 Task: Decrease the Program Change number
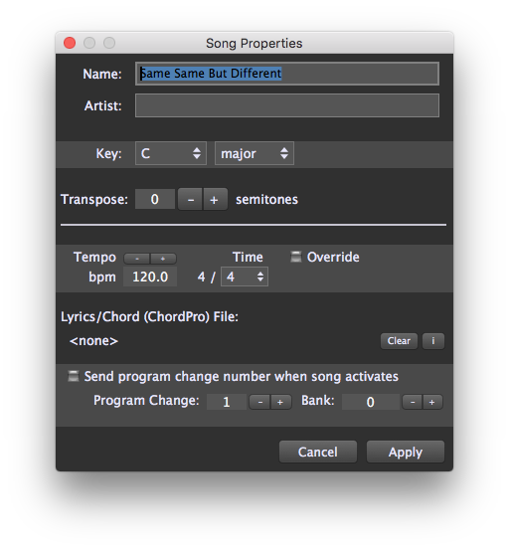point(259,402)
